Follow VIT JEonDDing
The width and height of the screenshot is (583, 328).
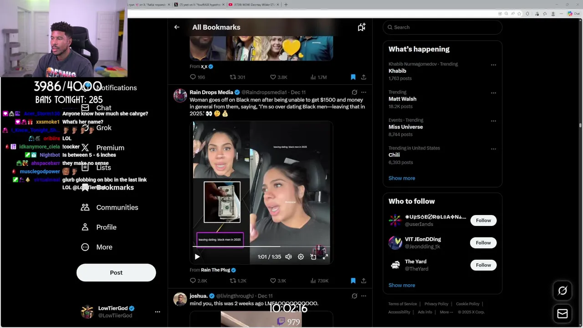pyautogui.click(x=483, y=243)
